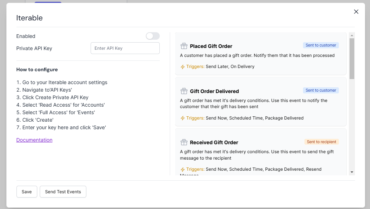The width and height of the screenshot is (370, 209).
Task: Click the lightning icon for Gift Order Delivered triggers
Action: (x=183, y=118)
